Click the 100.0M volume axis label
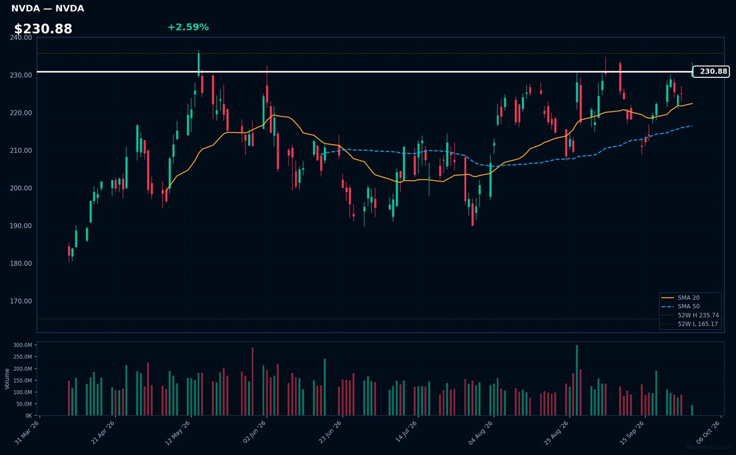 (x=23, y=392)
